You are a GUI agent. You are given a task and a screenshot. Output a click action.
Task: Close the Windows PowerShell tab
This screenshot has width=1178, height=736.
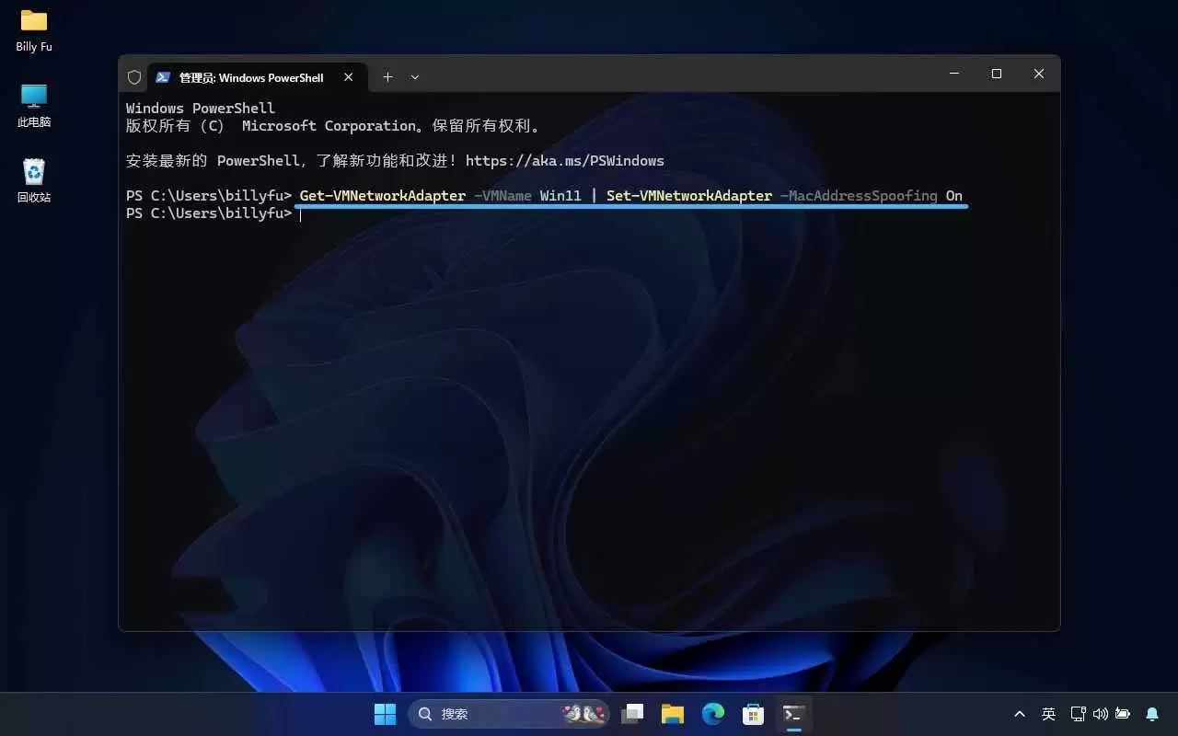[349, 77]
